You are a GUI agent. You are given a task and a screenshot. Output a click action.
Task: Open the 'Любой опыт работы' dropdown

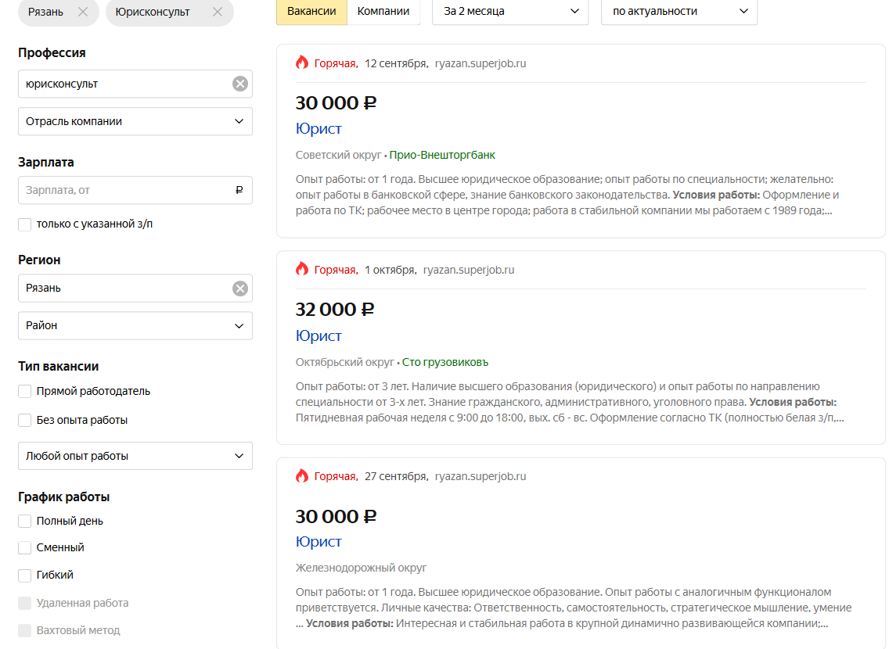pos(135,456)
